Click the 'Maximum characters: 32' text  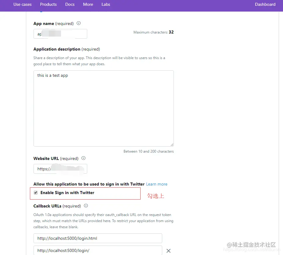tap(153, 32)
